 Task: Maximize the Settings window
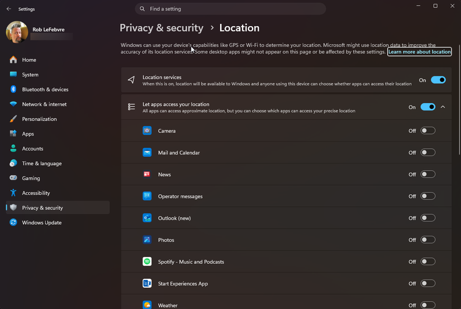pyautogui.click(x=435, y=6)
